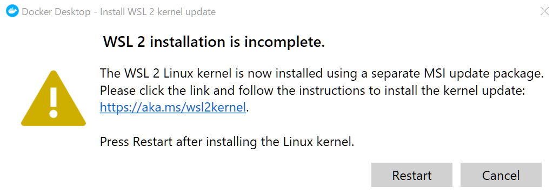The width and height of the screenshot is (553, 195).
Task: Close the dialog with the X icon
Action: tap(544, 11)
